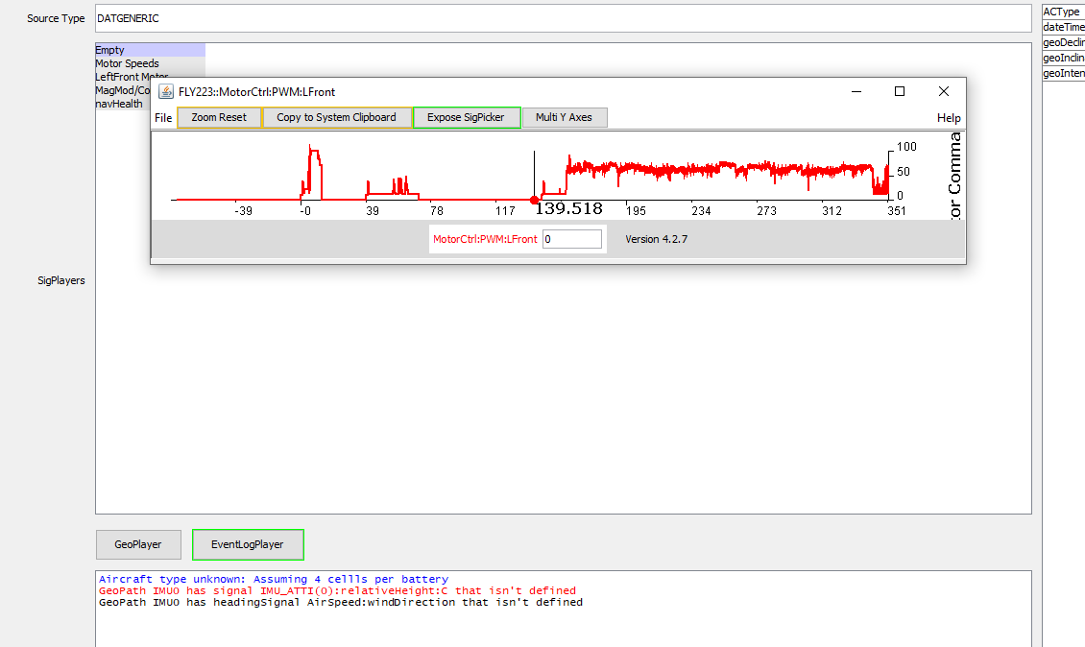Select the ACType row in right panel
Viewport: 1085px width, 647px height.
click(x=1062, y=12)
